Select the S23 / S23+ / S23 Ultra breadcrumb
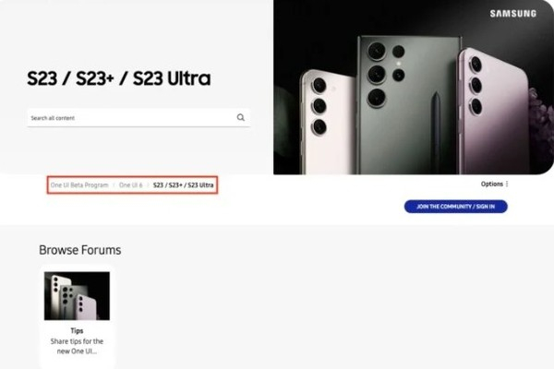The width and height of the screenshot is (554, 369). click(184, 185)
